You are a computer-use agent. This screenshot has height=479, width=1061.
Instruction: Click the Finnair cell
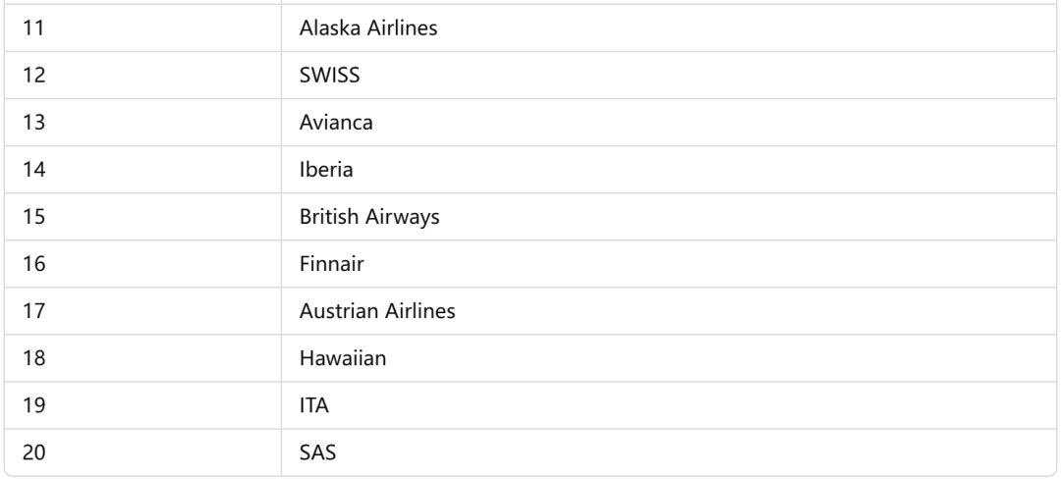pos(668,264)
